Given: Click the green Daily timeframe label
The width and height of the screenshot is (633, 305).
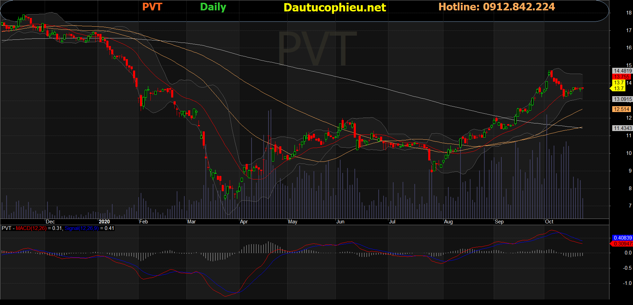Looking at the screenshot, I should pos(213,7).
